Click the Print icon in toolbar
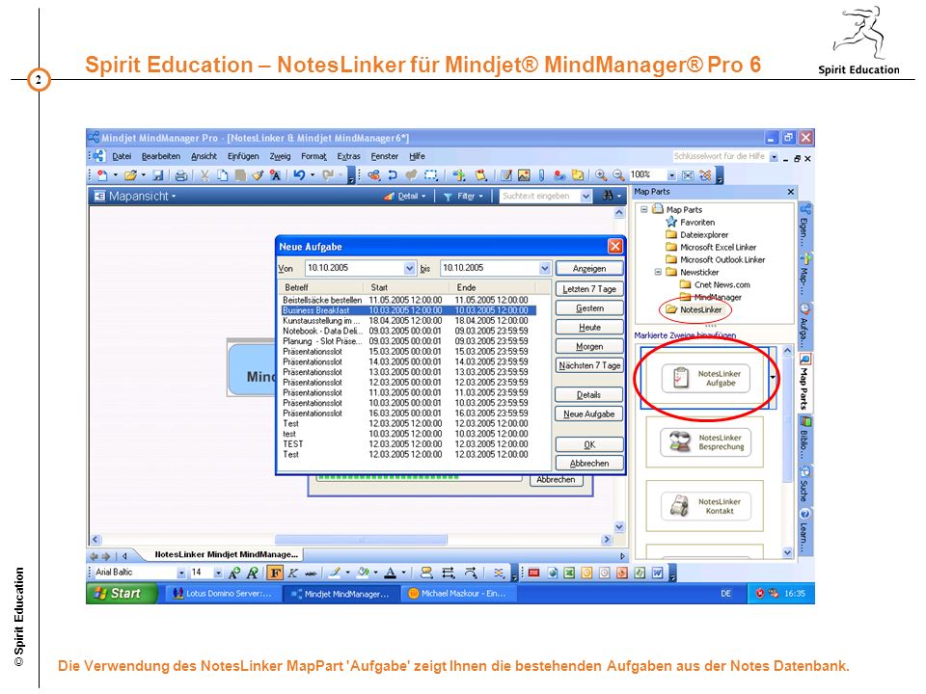926x694 pixels. (x=181, y=175)
